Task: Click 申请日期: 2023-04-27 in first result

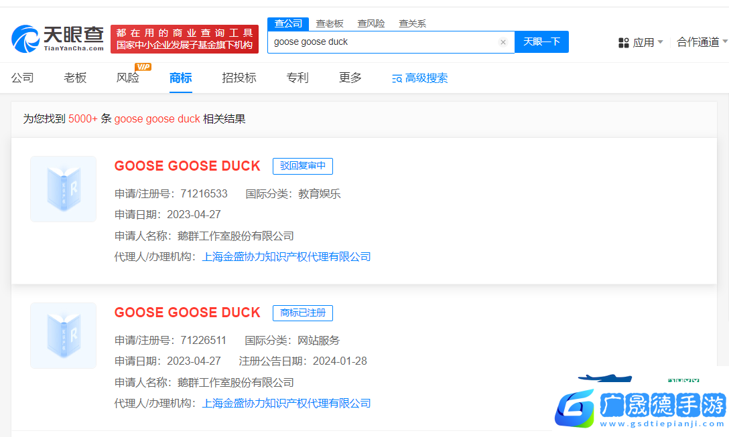Action: pos(168,215)
